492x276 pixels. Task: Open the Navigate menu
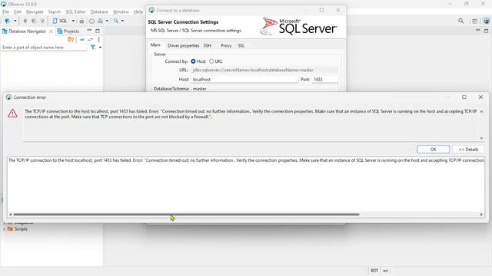(x=35, y=12)
